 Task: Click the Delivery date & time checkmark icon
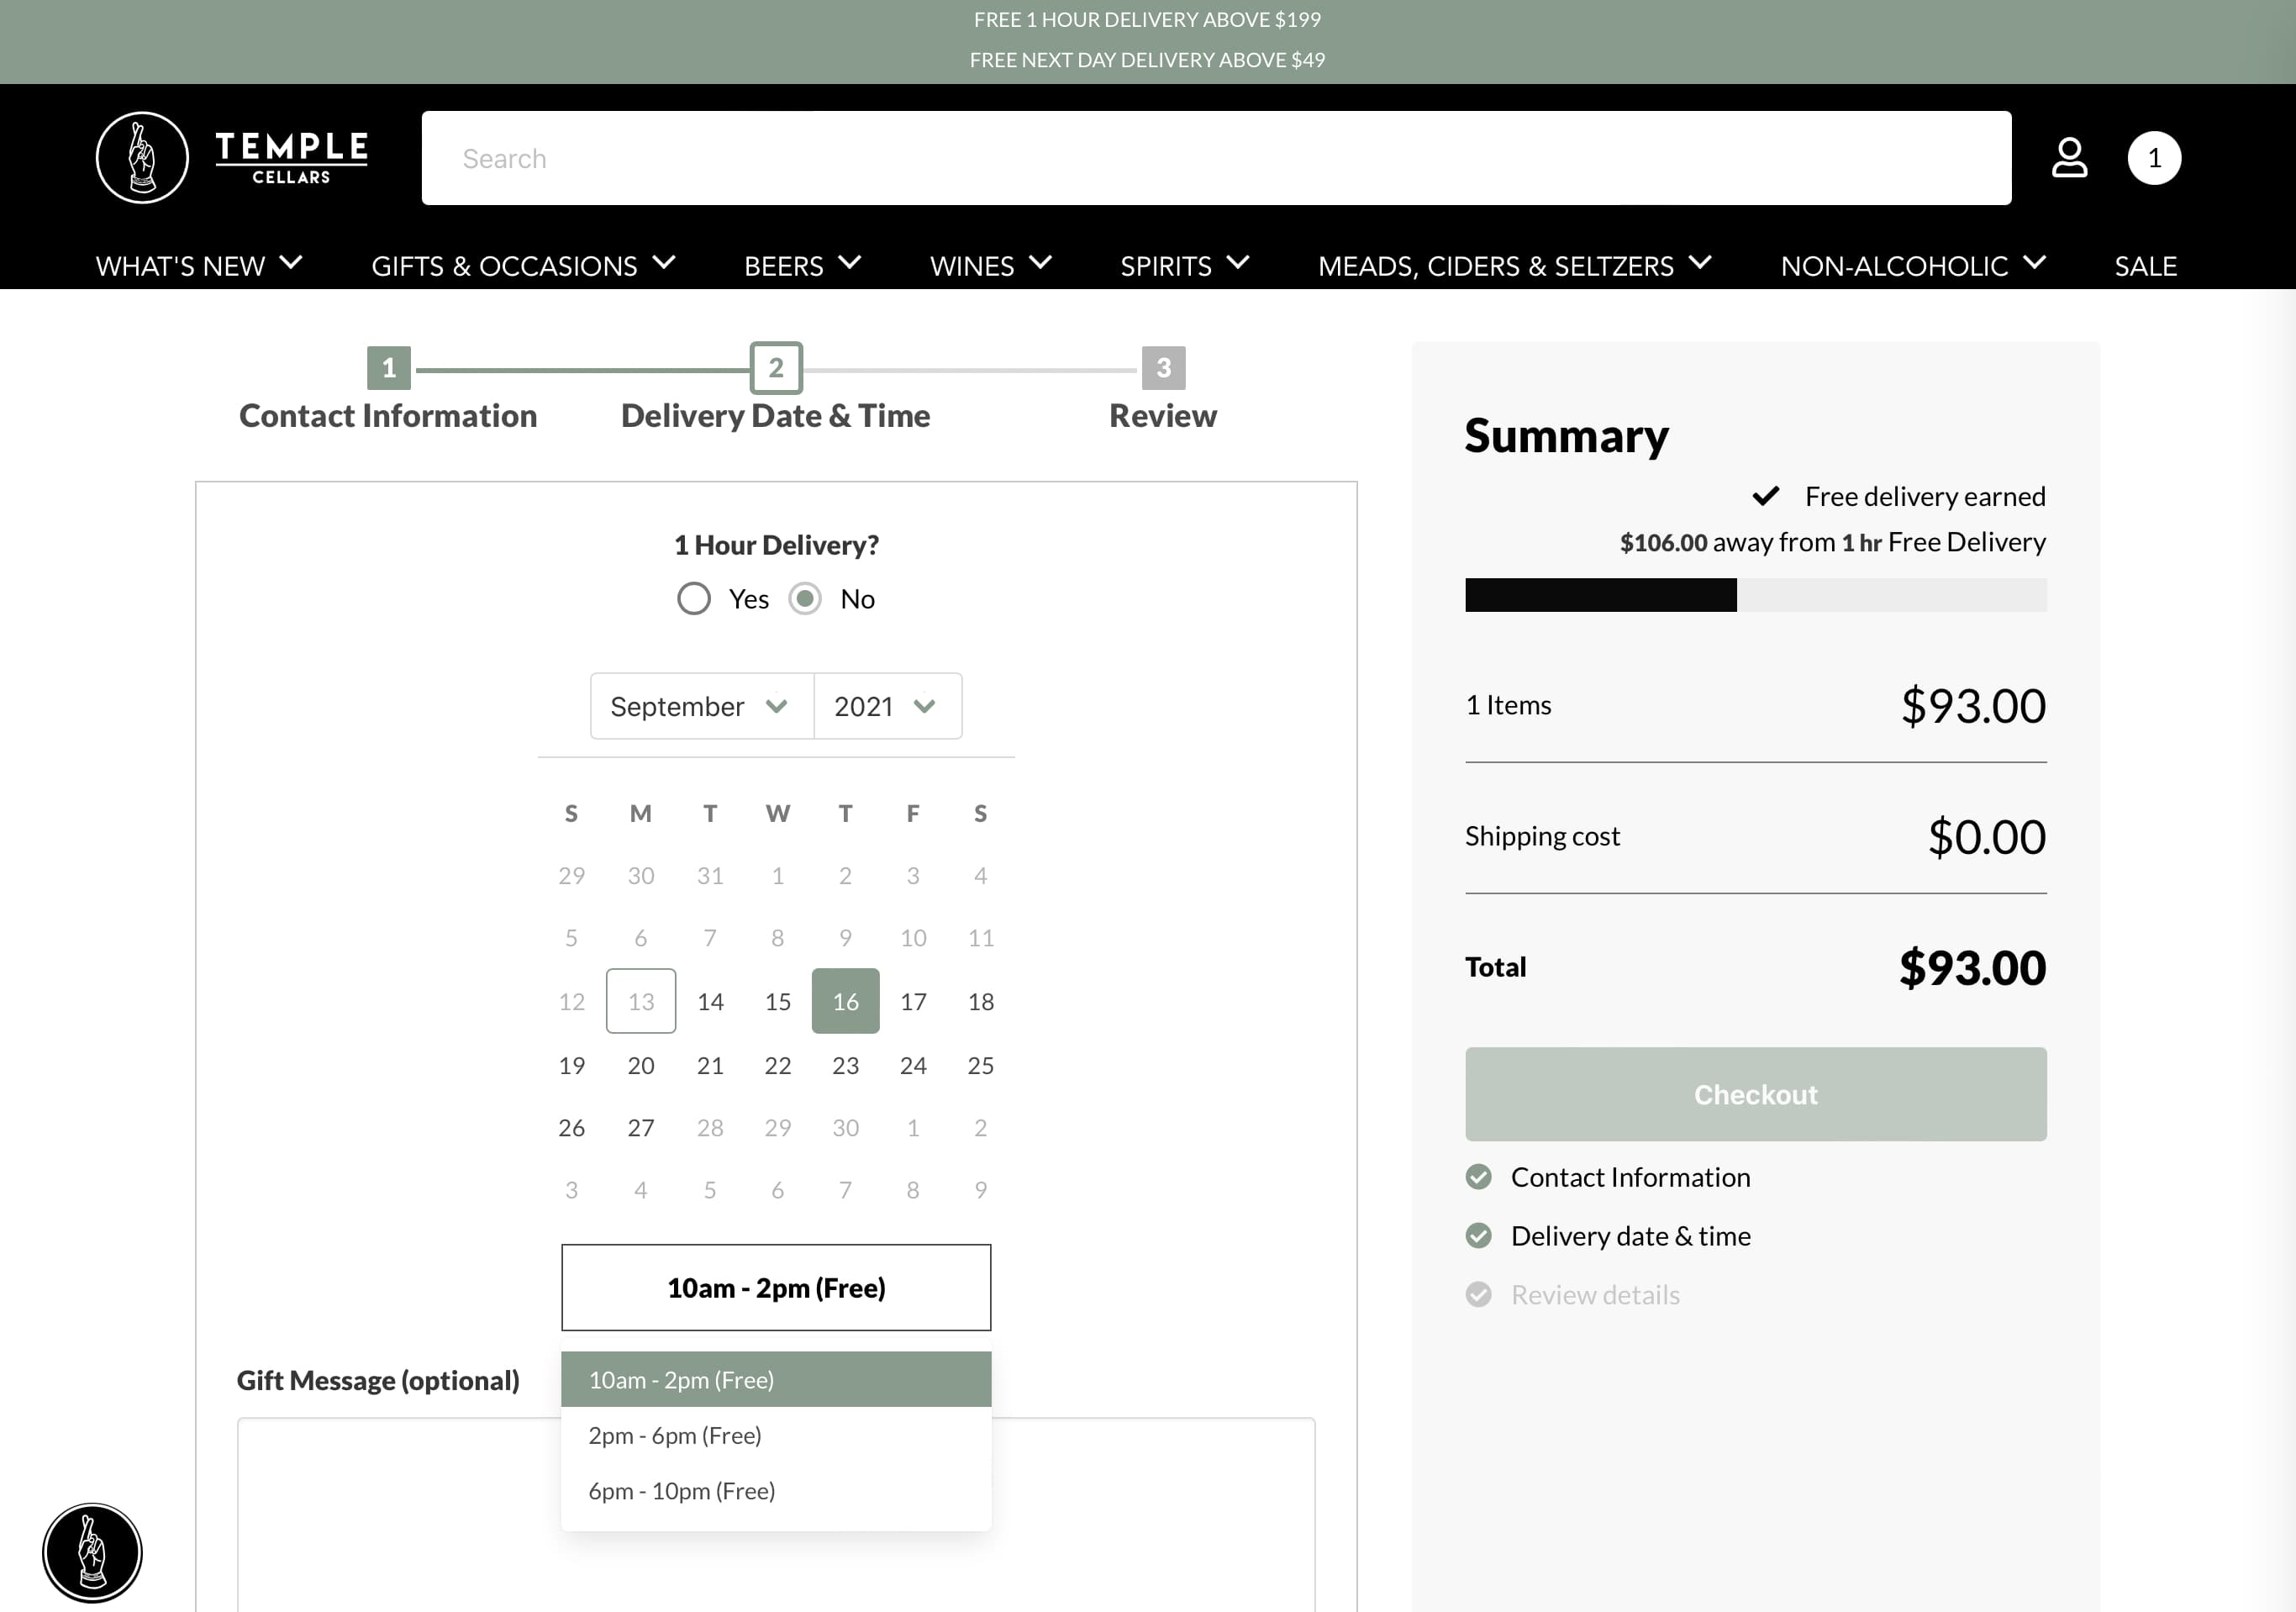click(x=1478, y=1236)
